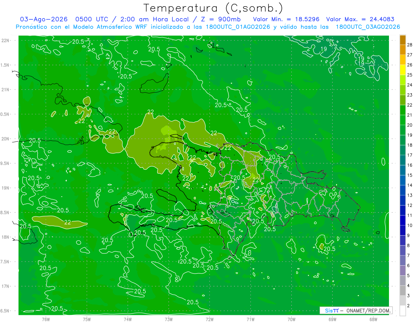The width and height of the screenshot is (419, 324).
Task: Pick the gray swatch between 3 and 4
Action: [x=403, y=290]
